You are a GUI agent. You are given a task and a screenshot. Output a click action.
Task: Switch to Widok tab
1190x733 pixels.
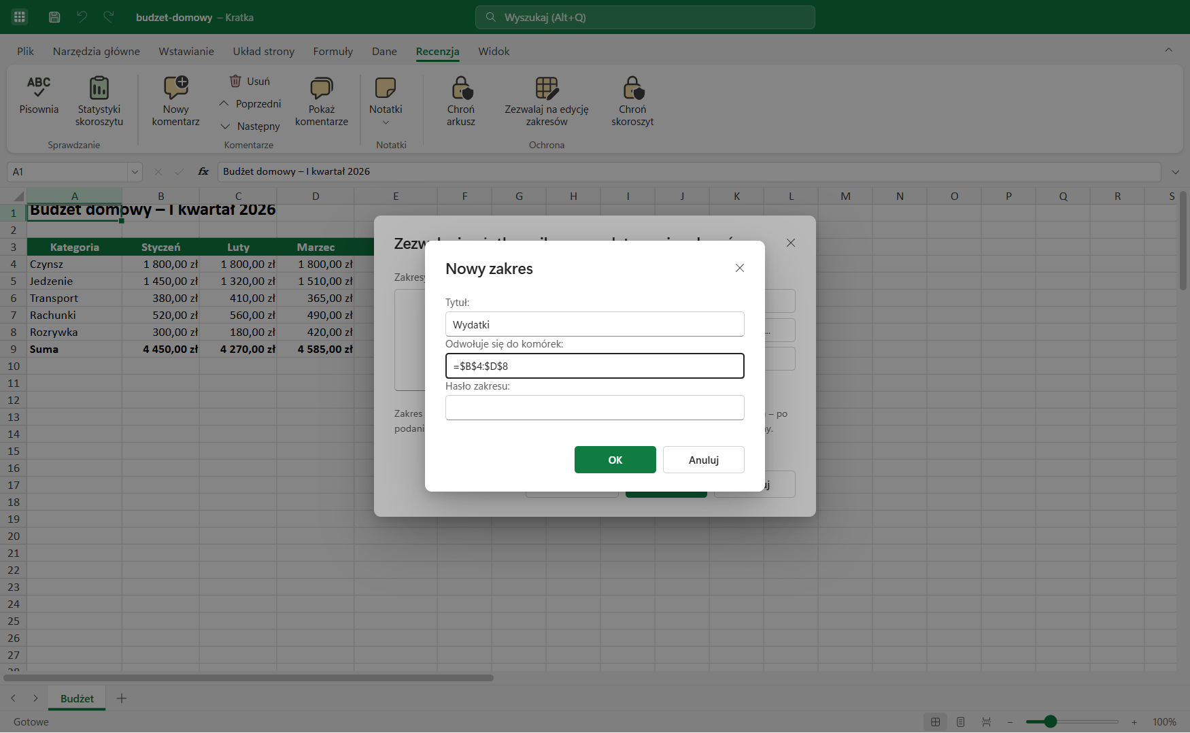pos(494,51)
